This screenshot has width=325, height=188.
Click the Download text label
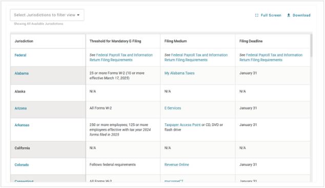click(301, 15)
